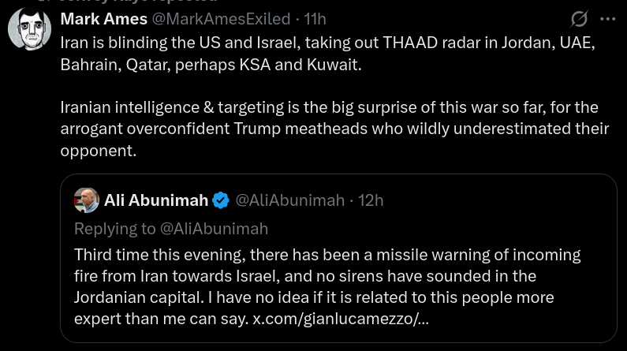
Task: Click the 'Replying to @AliAbunimah' line
Action: point(171,229)
